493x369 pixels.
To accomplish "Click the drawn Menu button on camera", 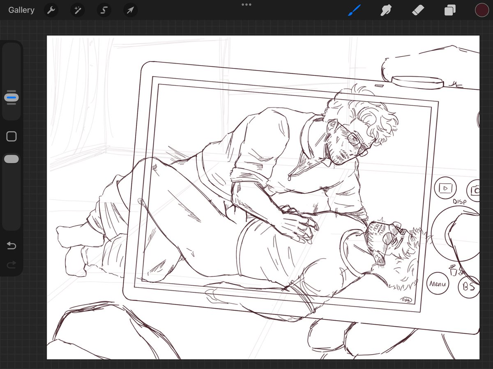I will pyautogui.click(x=438, y=284).
